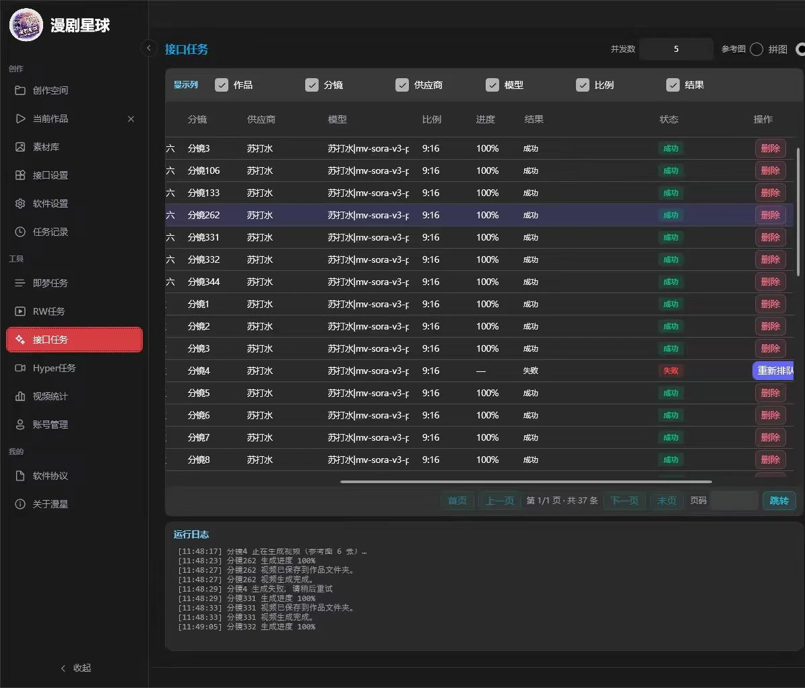Open 任务记录 clock icon
805x688 pixels.
[20, 232]
